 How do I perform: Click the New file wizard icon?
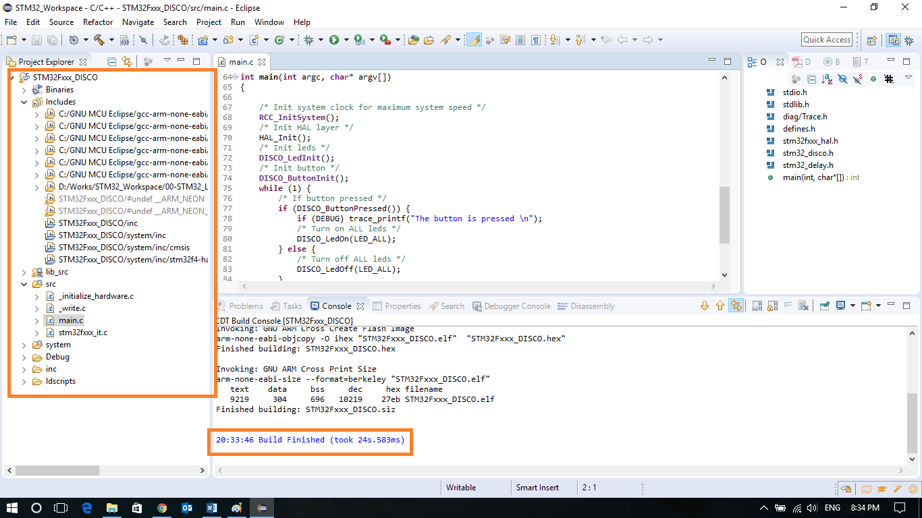tap(10, 40)
